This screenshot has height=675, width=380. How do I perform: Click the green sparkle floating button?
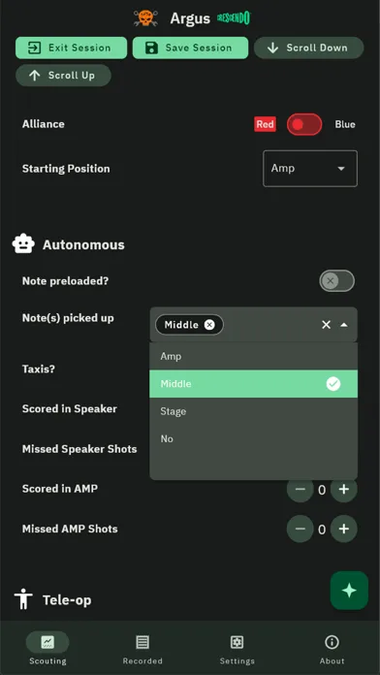pyautogui.click(x=349, y=591)
